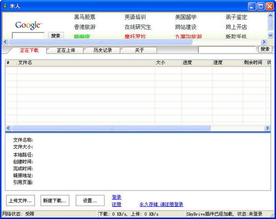Maximize the 米人 window
Image resolution: width=276 pixels, height=219 pixels.
click(x=261, y=6)
